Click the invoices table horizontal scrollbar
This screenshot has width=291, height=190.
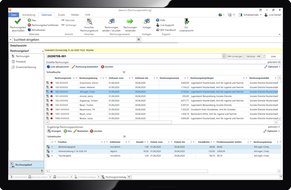tap(110, 122)
